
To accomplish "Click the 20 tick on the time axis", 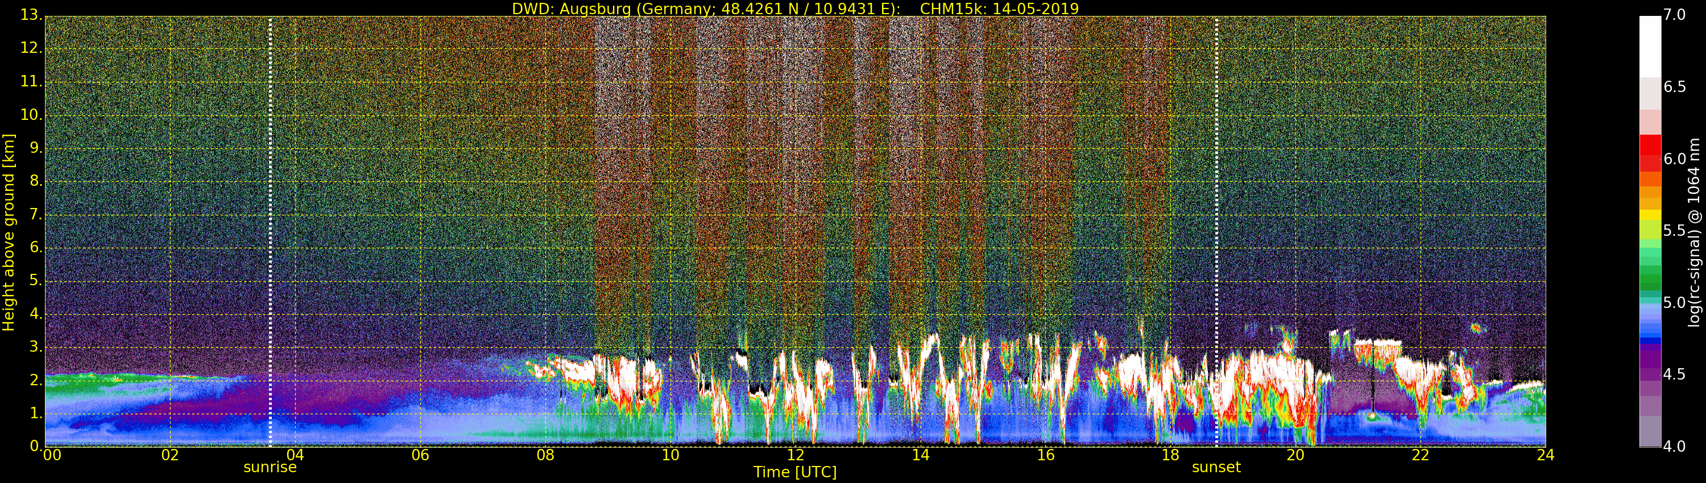I will [x=1295, y=455].
